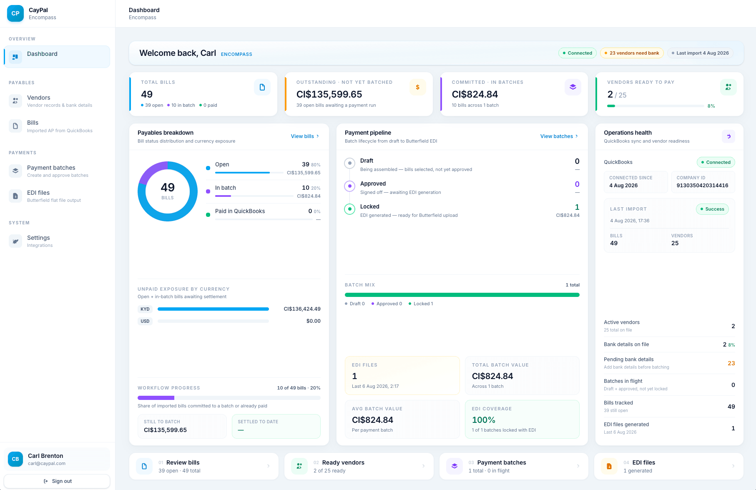Click the workflow progress bar

tap(229, 398)
